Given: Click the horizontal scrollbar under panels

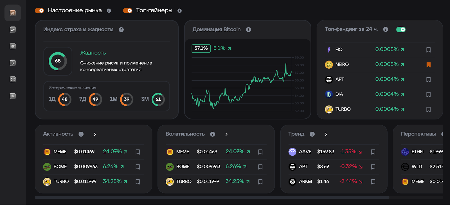Looking at the screenshot, I should [212, 197].
